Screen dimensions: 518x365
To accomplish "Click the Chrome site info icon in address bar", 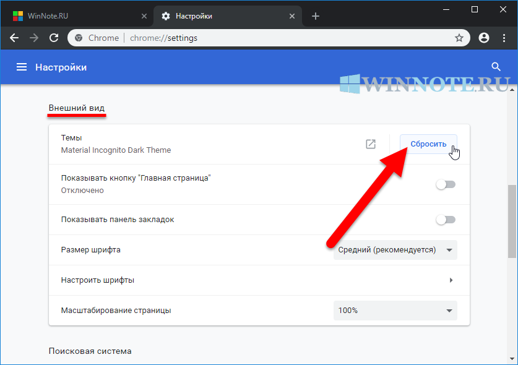I will tap(79, 38).
